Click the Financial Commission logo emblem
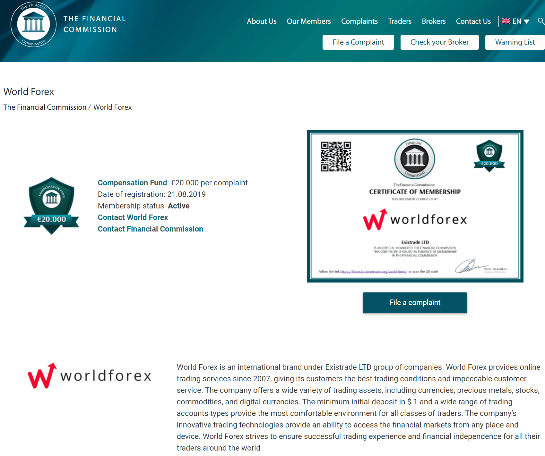Viewport: 545px width, 456px height. coord(33,24)
